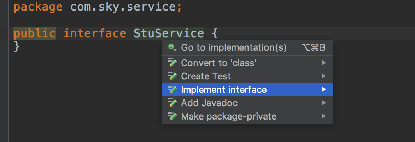Select Go to implementation(s) menu entry
Screen dimensions: 415x142
click(247, 47)
